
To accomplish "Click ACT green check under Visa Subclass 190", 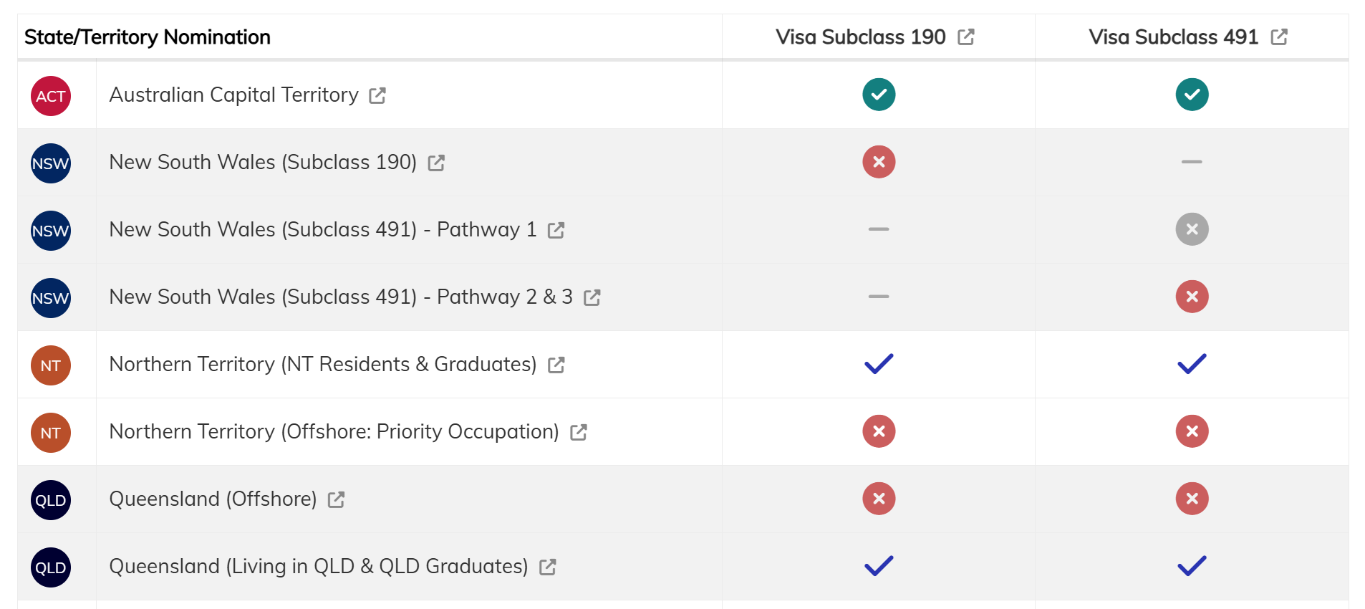I will [x=879, y=95].
